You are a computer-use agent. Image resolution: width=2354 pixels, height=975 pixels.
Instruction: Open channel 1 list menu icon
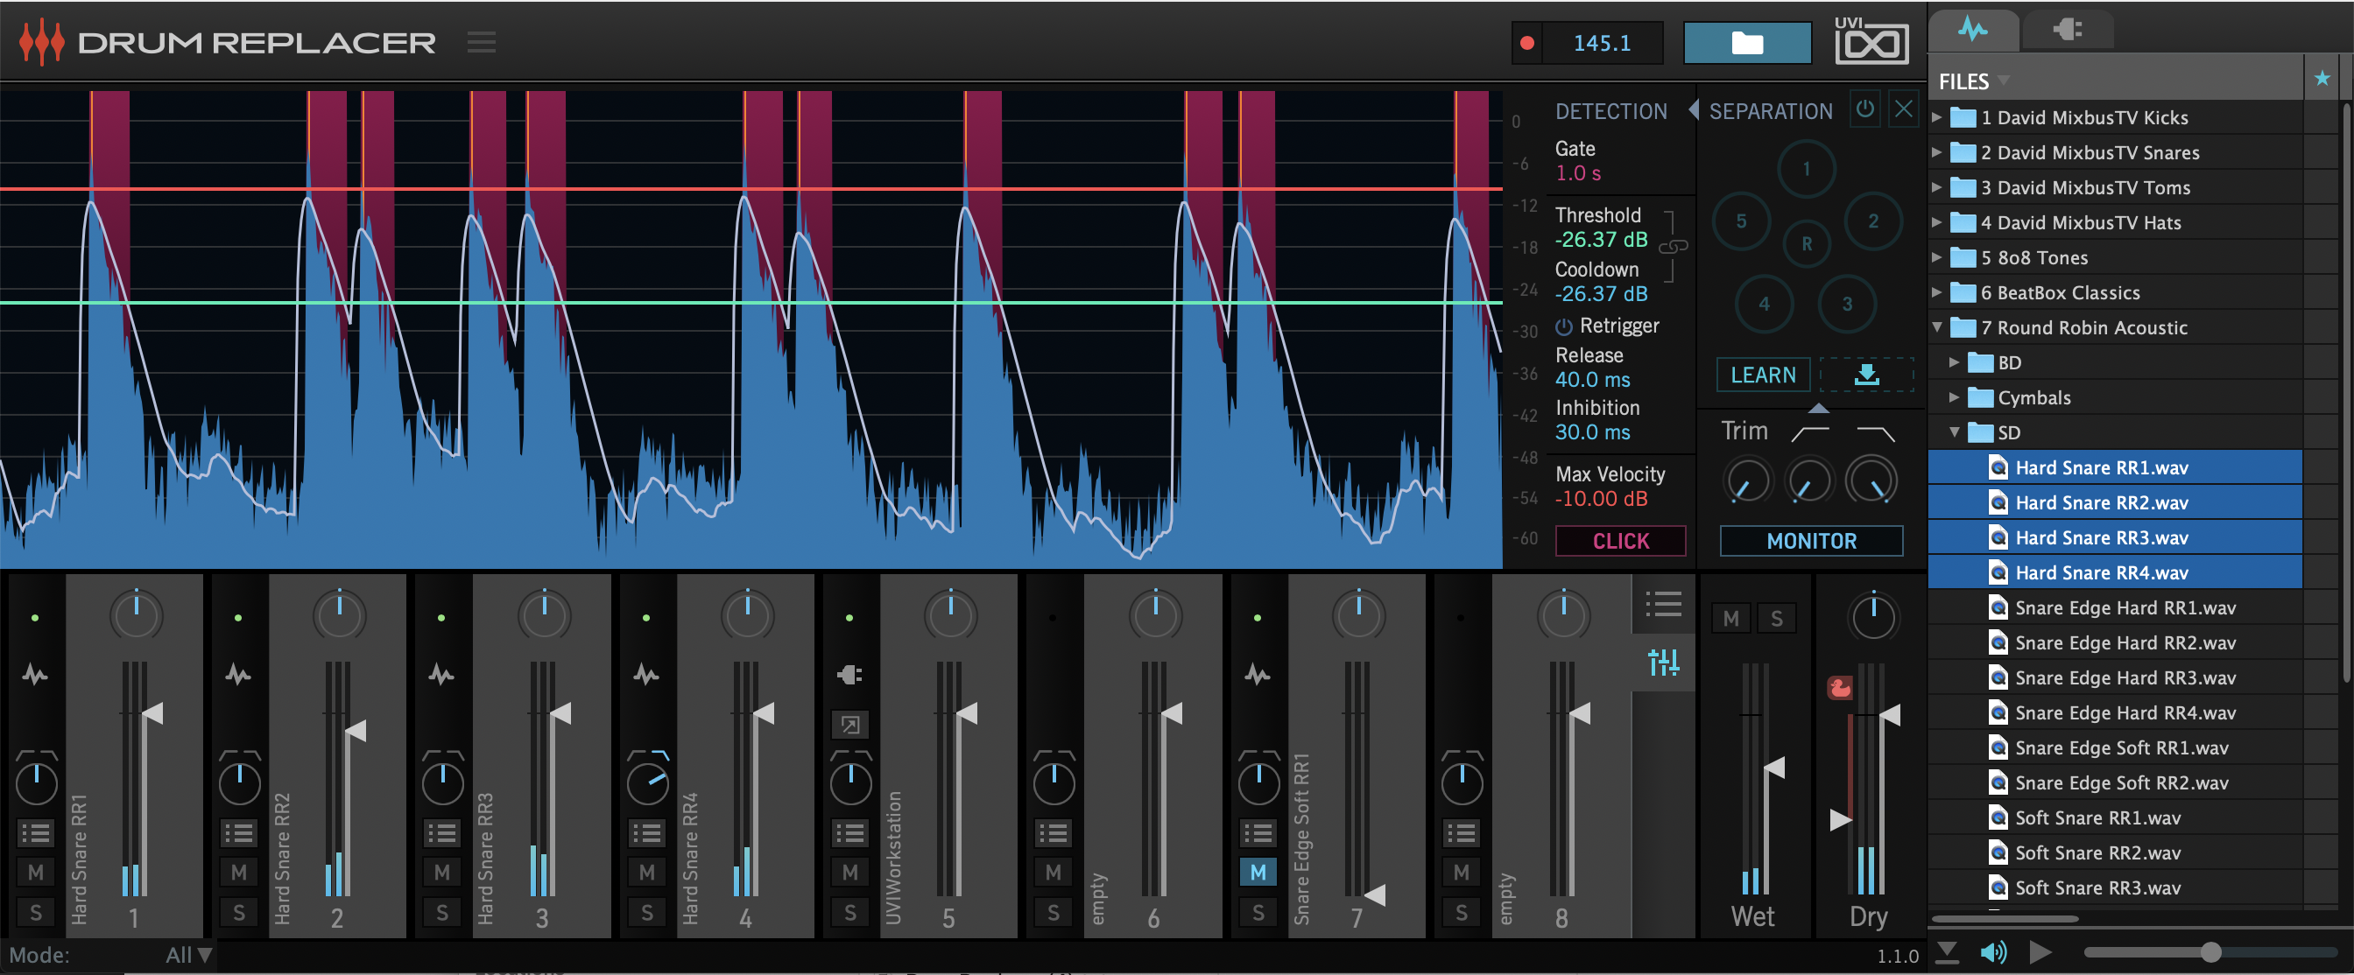click(x=36, y=832)
